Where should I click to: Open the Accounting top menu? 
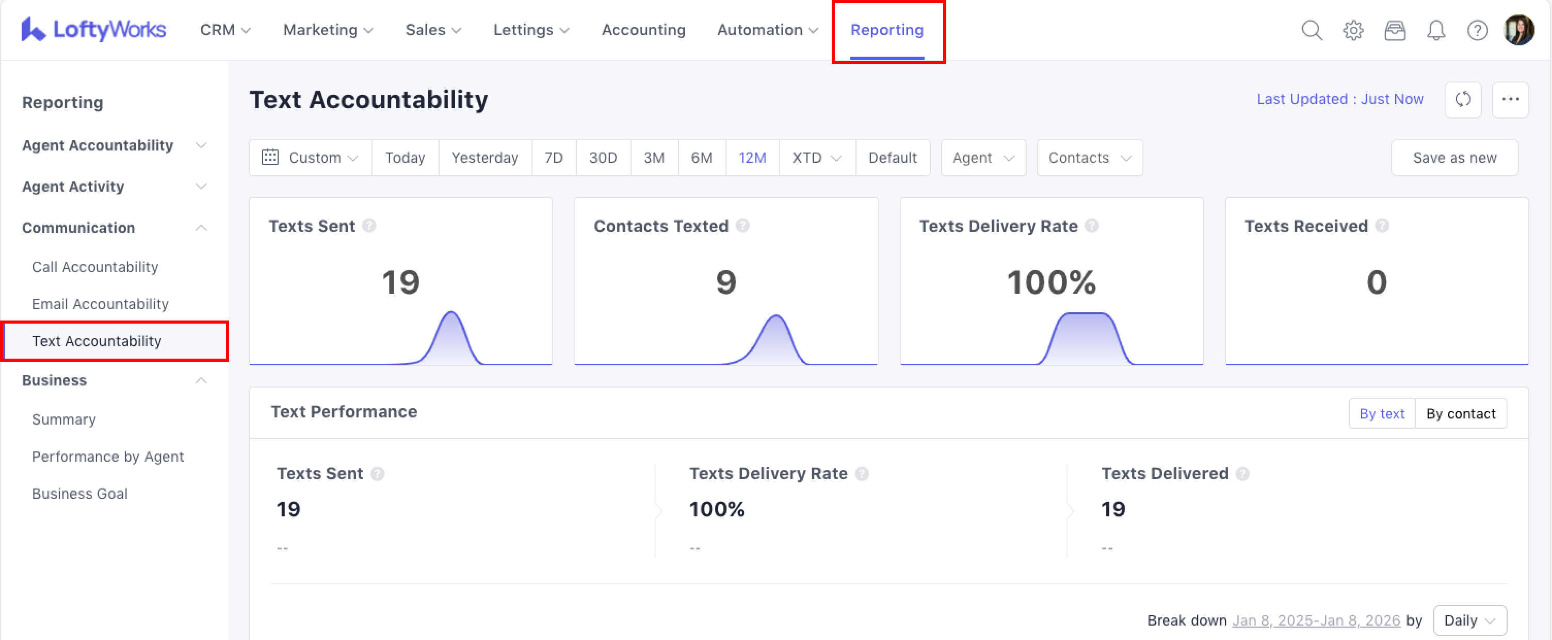[x=643, y=29]
